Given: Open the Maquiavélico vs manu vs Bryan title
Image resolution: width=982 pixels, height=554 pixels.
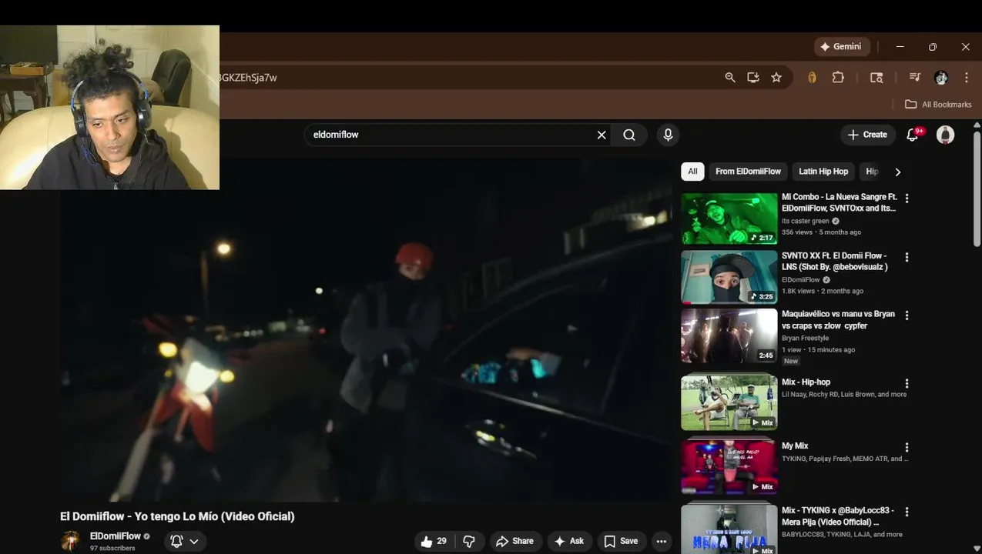Looking at the screenshot, I should click(838, 319).
